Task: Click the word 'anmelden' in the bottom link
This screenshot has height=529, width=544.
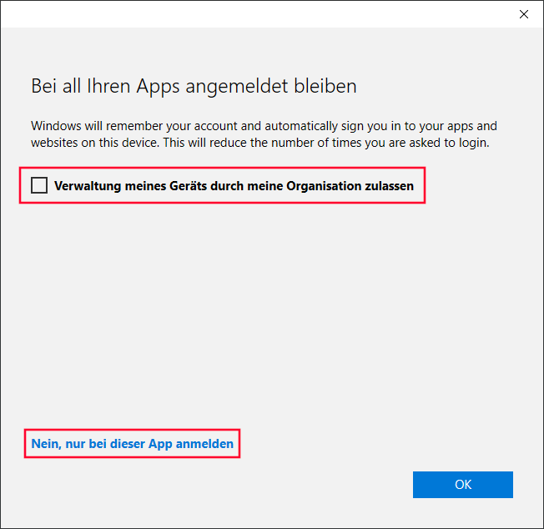Action: 205,444
